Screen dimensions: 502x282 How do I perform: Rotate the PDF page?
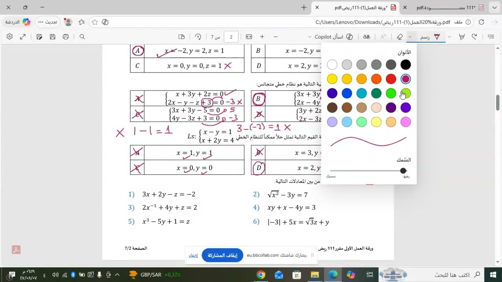coord(198,37)
